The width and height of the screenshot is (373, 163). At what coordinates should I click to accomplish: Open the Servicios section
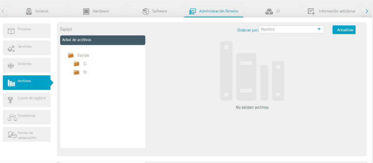click(x=27, y=48)
